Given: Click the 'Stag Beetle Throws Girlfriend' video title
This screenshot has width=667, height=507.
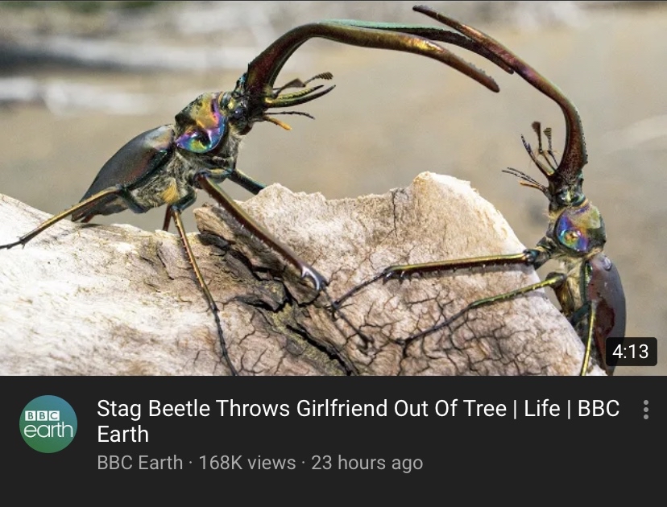Looking at the screenshot, I should [x=358, y=421].
